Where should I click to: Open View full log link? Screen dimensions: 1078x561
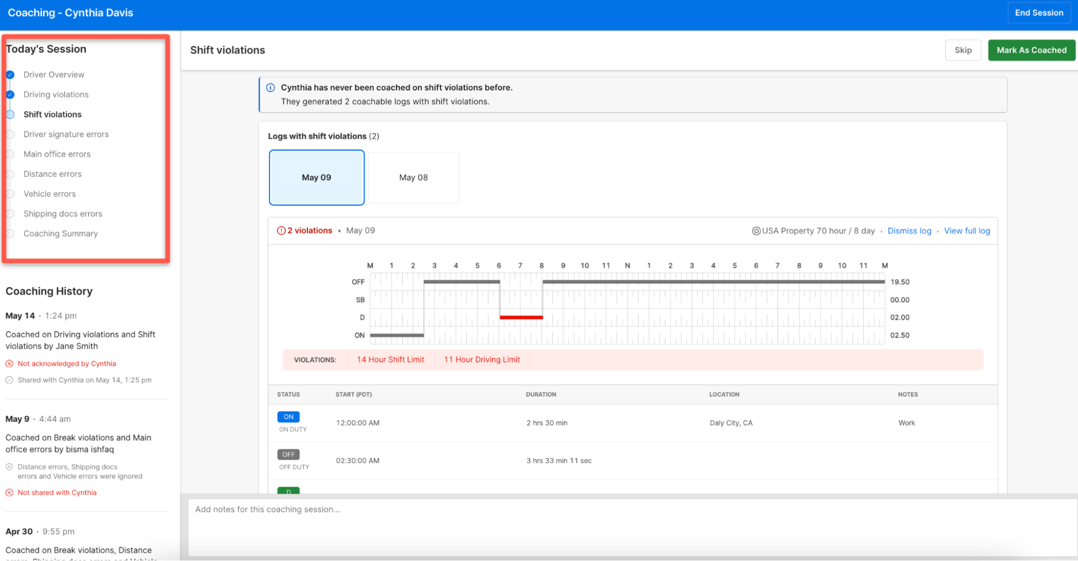click(967, 231)
